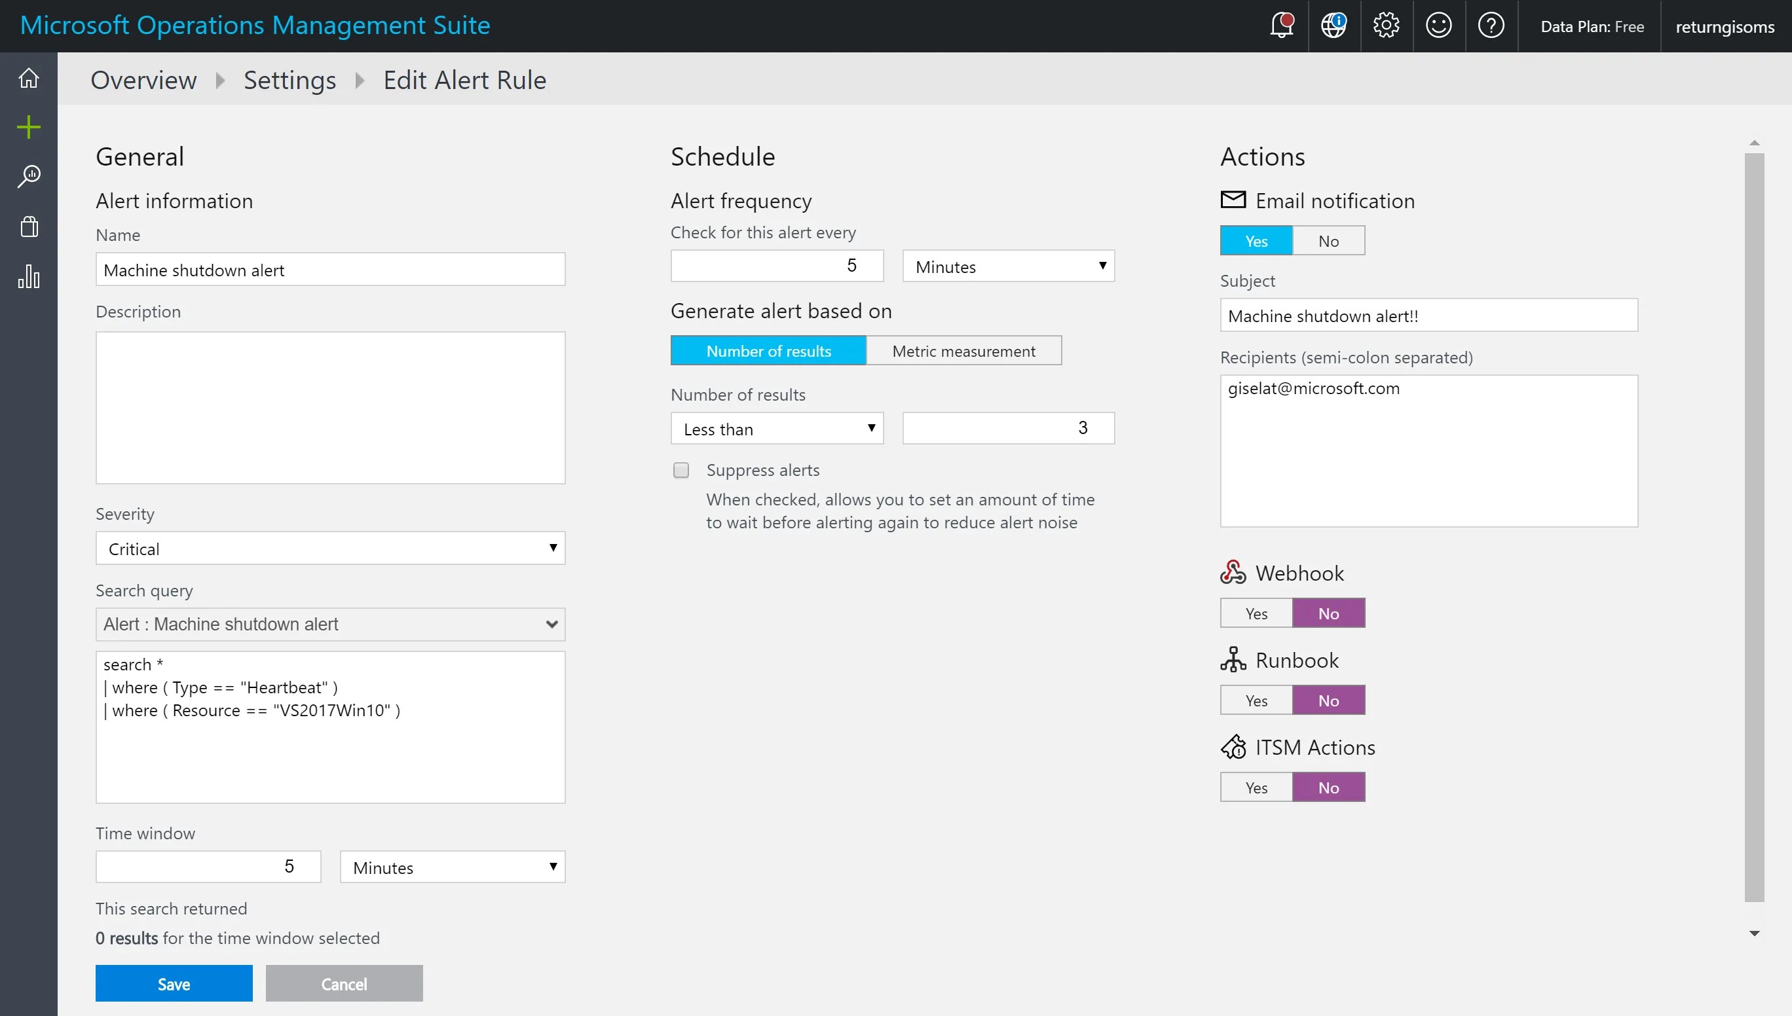Open the Less than comparison dropdown
1792x1016 pixels.
[x=777, y=428]
